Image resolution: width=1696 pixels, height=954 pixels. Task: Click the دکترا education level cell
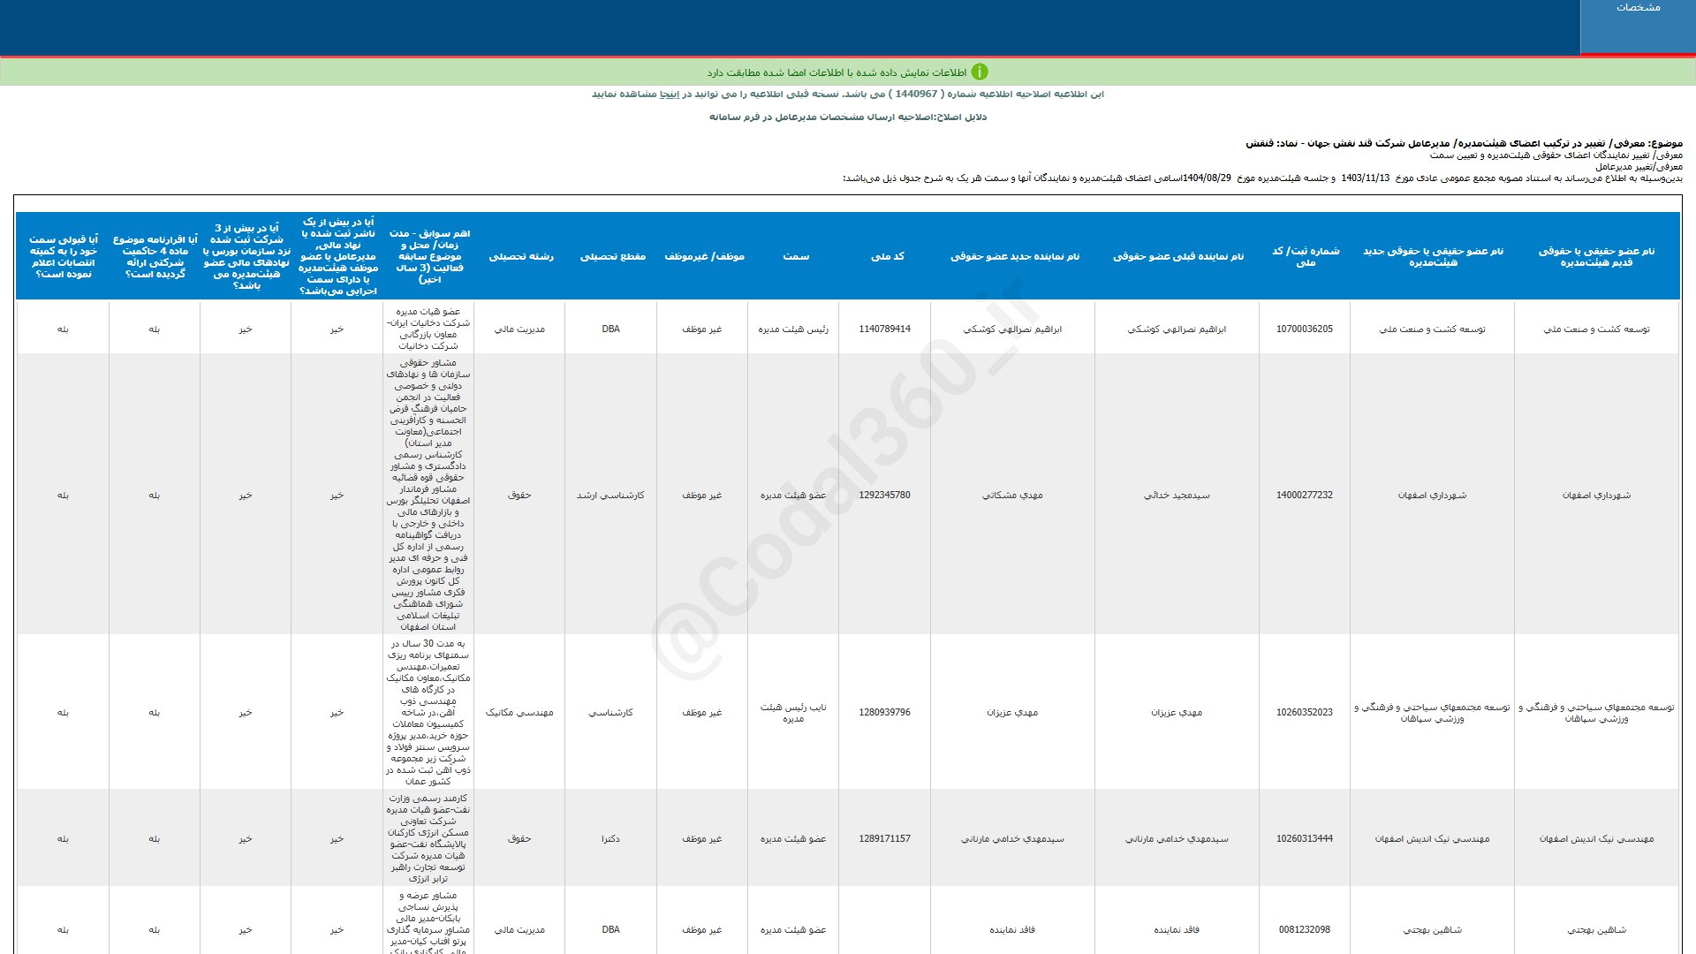point(610,838)
